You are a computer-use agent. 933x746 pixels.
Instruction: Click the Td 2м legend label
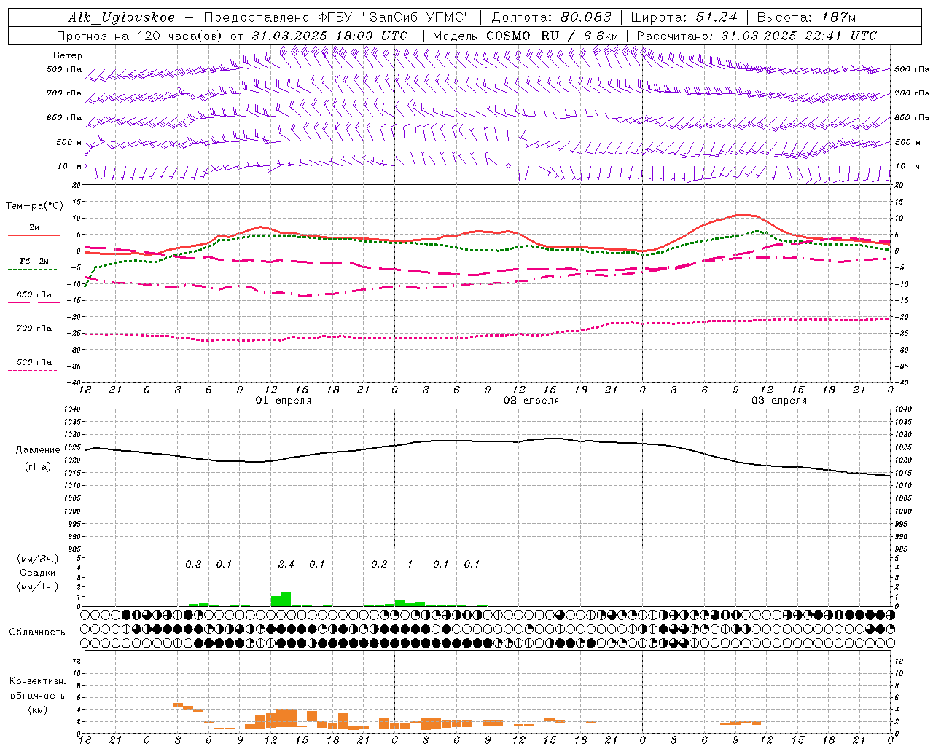[x=34, y=261]
